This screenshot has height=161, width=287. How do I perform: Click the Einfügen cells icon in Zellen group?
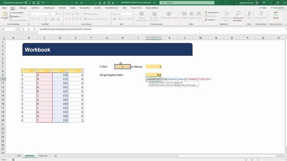coord(184,14)
